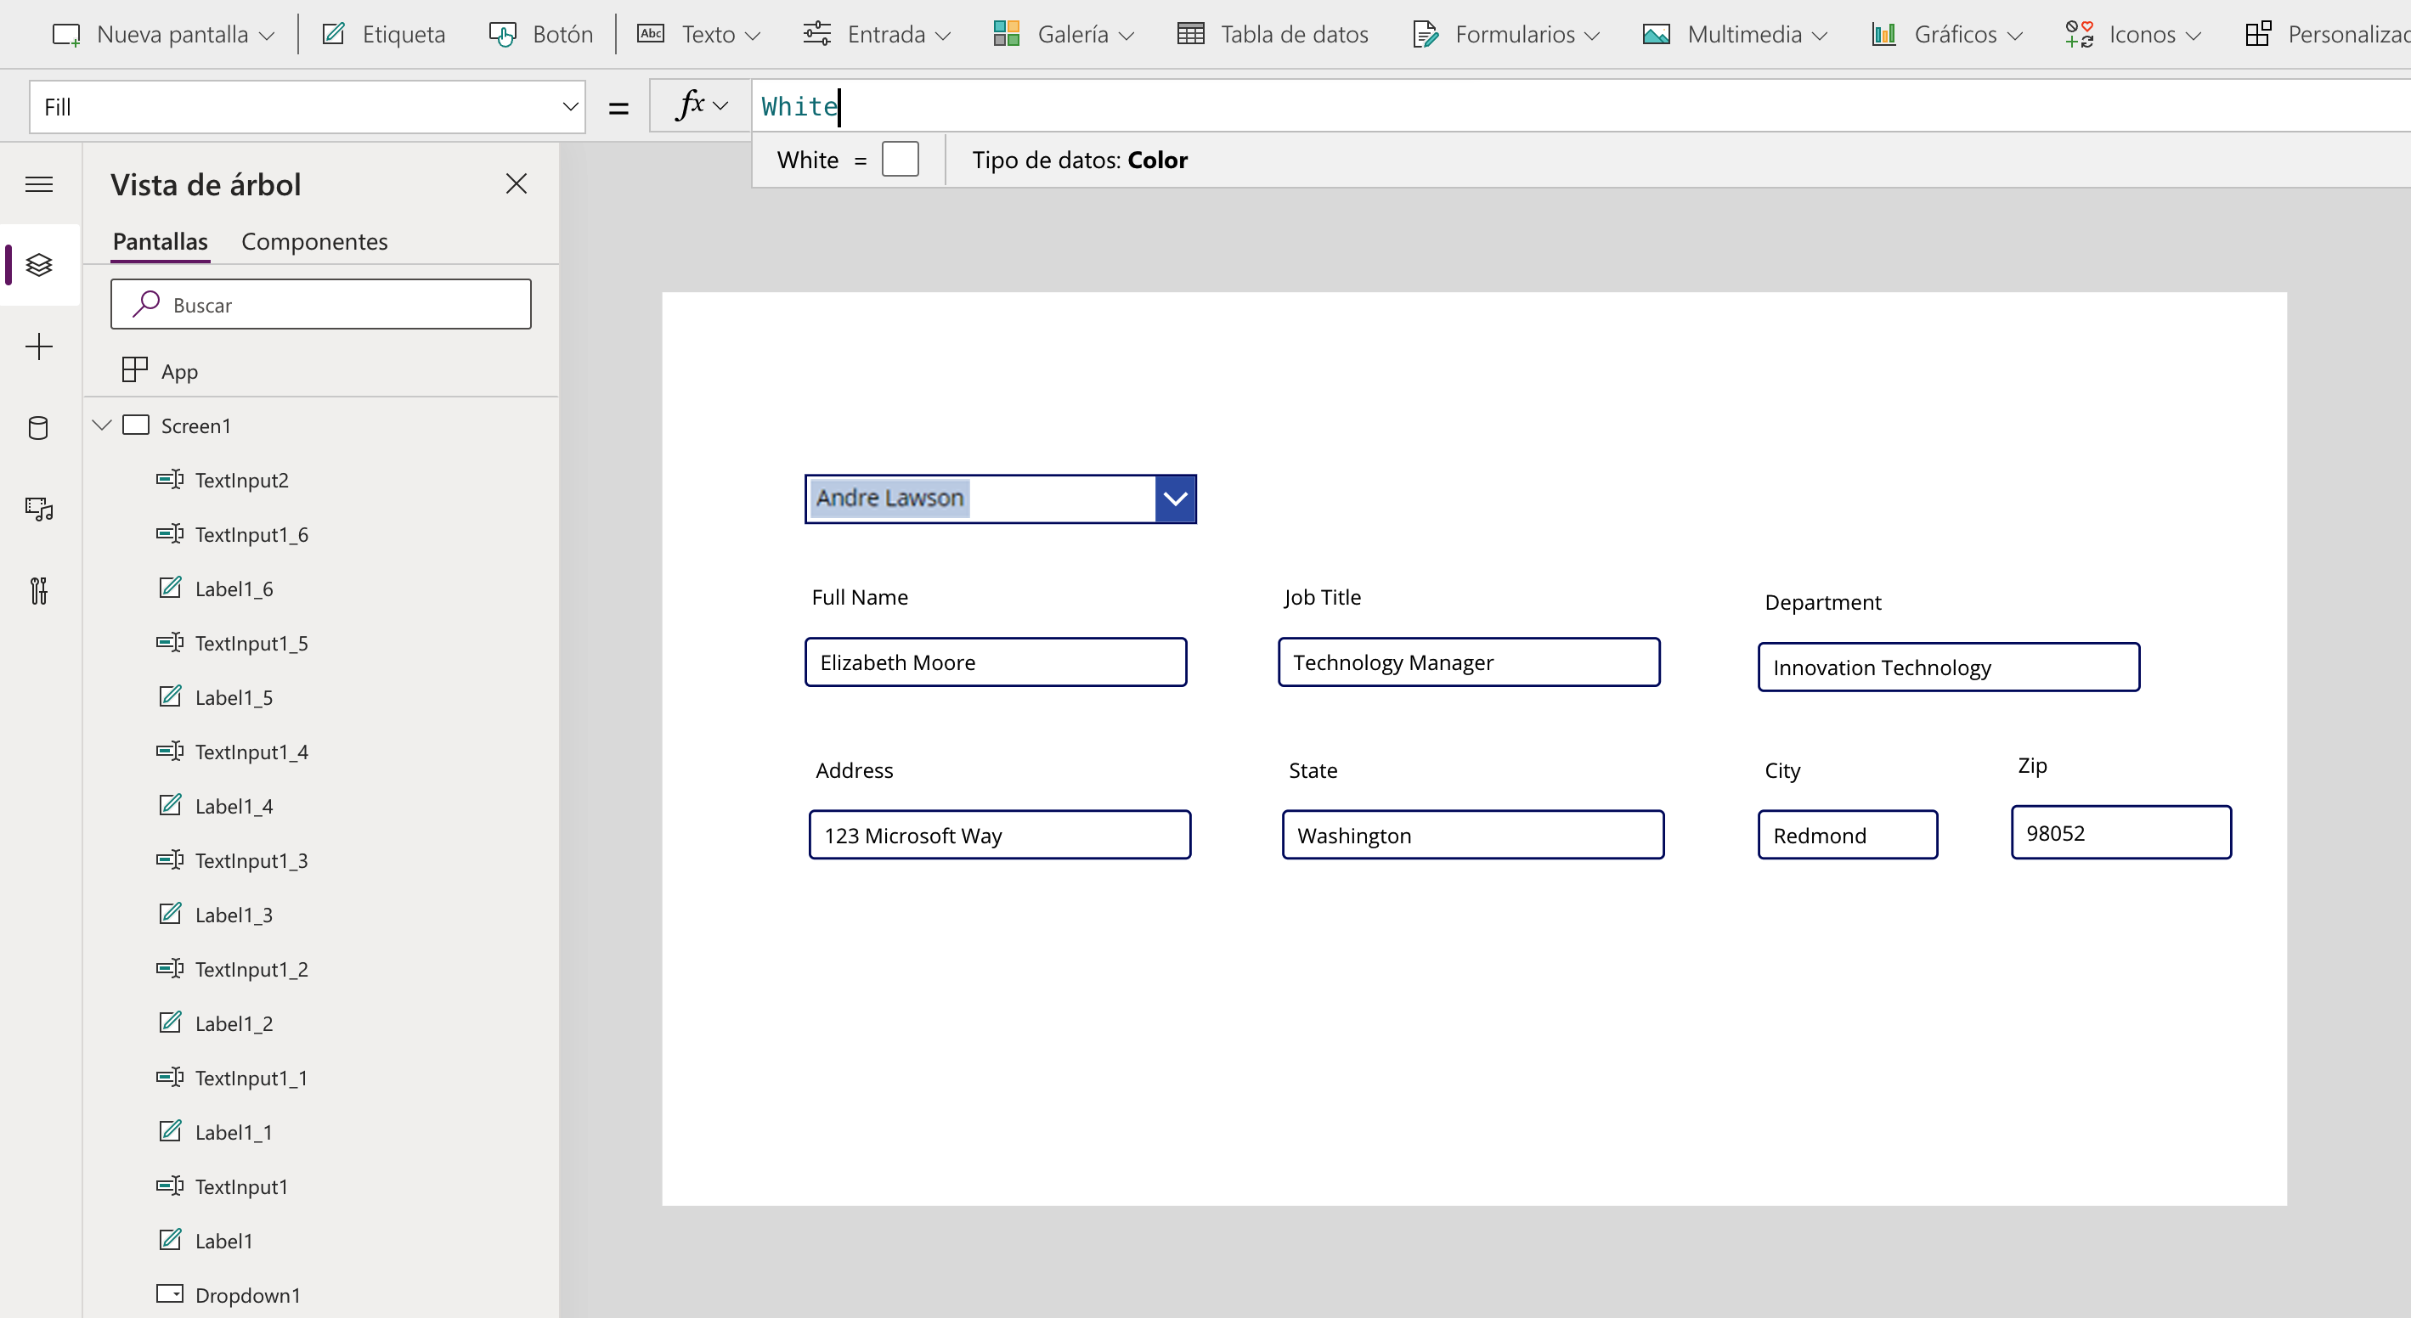The image size is (2411, 1318).
Task: Select TextInput1_4 in the tree
Action: point(251,752)
